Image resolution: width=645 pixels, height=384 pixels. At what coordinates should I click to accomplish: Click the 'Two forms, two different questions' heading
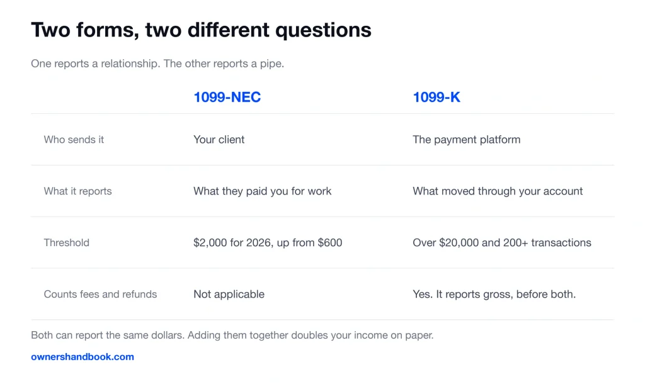[201, 30]
